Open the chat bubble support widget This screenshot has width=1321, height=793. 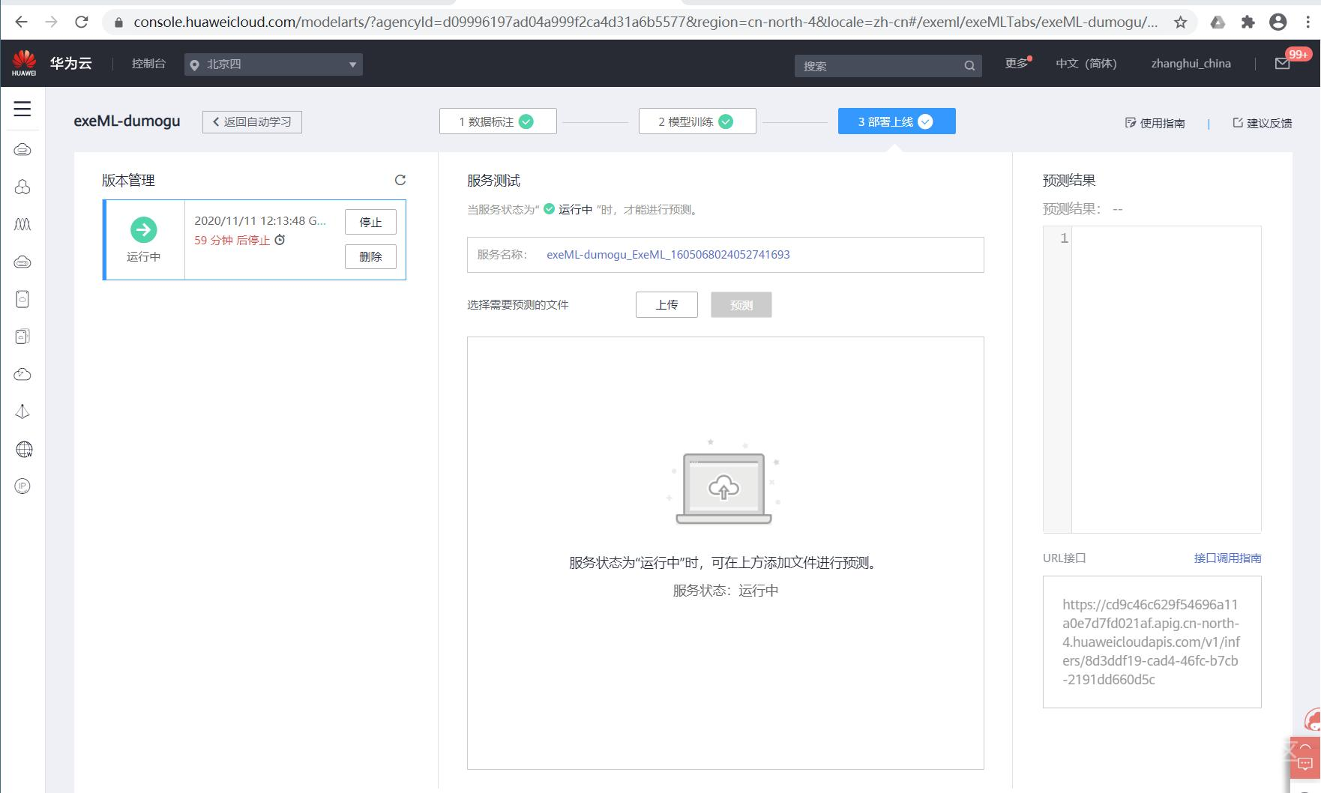[x=1305, y=764]
